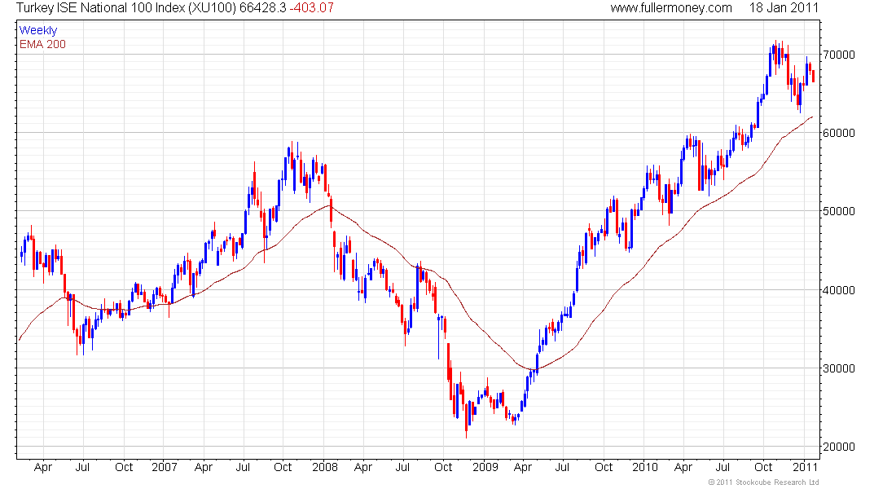
Task: Click the 70000 price axis label
Action: pos(839,55)
